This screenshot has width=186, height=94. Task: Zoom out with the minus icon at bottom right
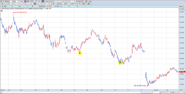click(181, 92)
